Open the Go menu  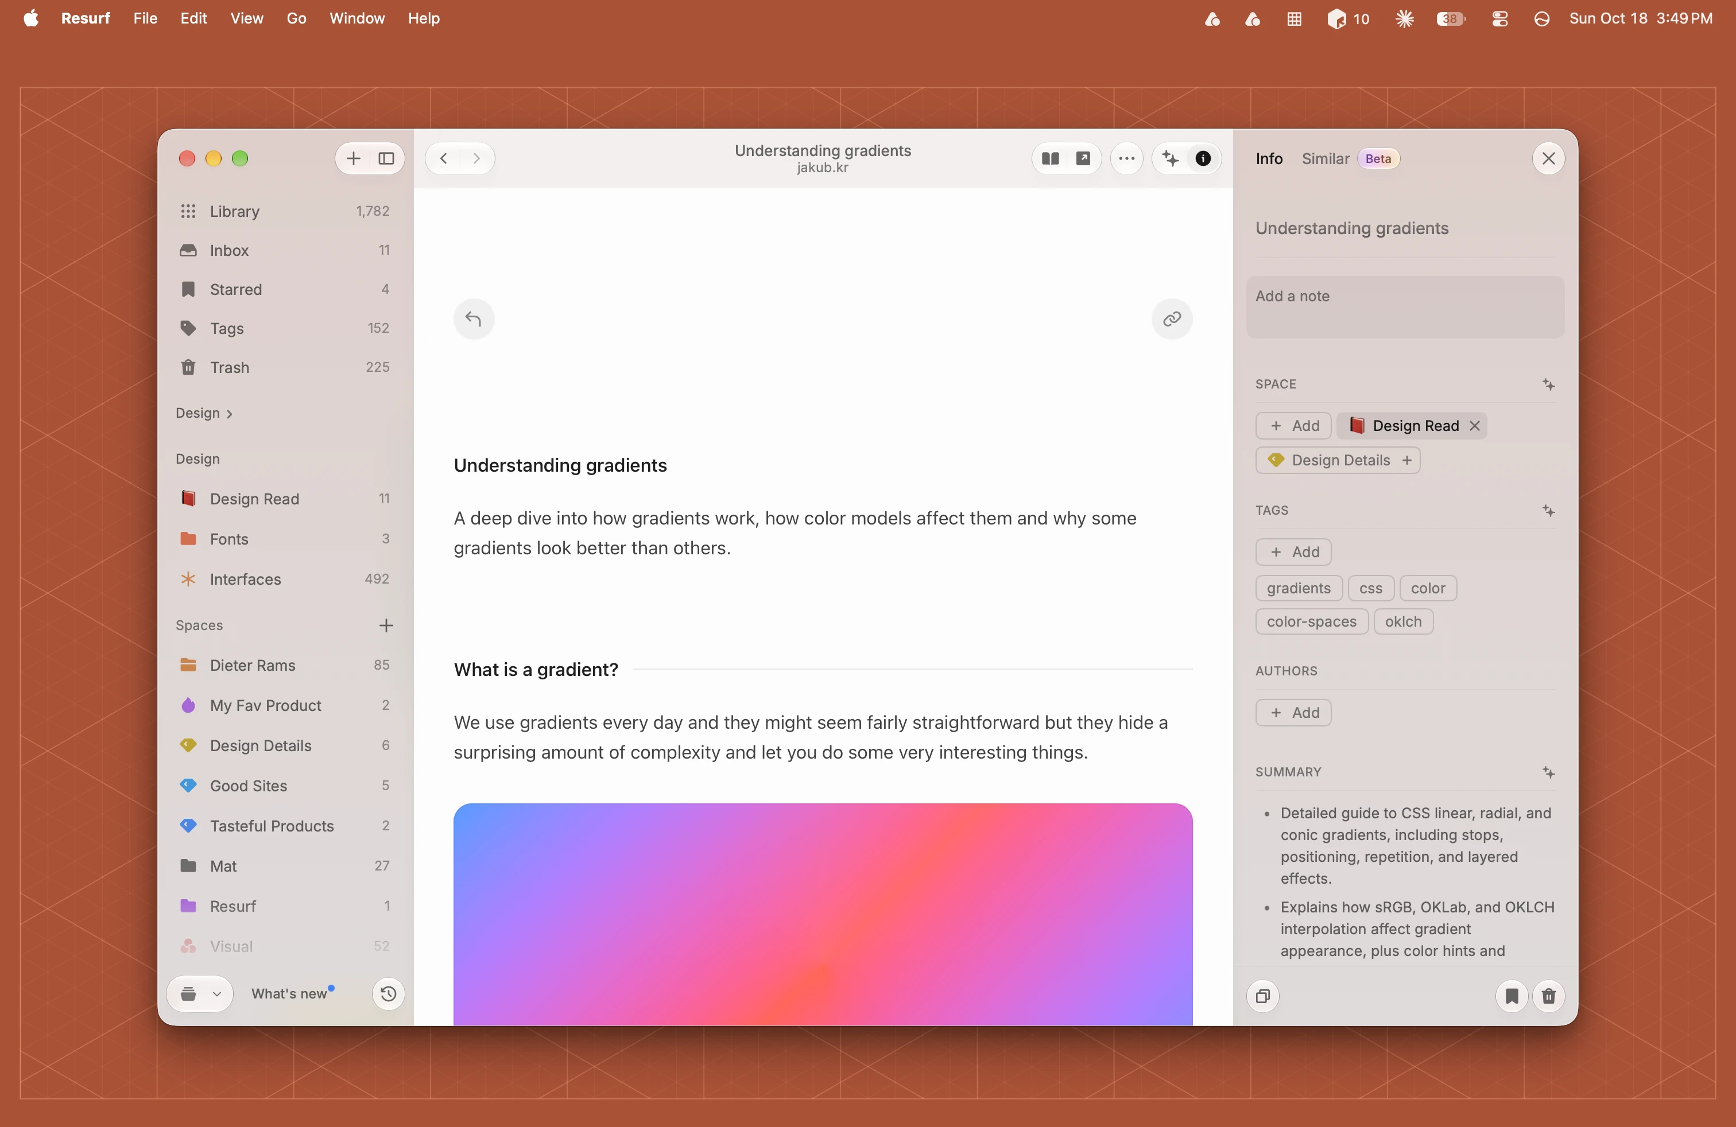coord(296,18)
